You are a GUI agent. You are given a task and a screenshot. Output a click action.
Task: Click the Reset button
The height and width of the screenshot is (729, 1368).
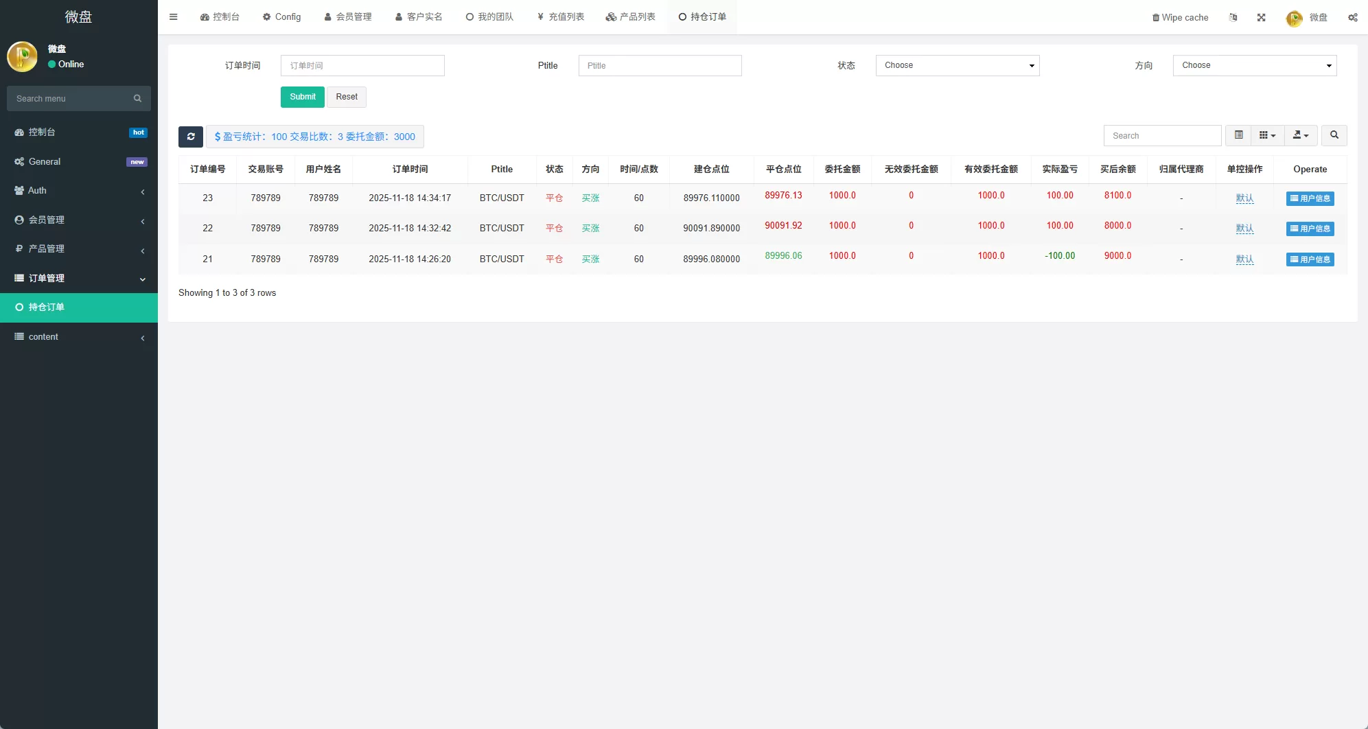tap(347, 97)
